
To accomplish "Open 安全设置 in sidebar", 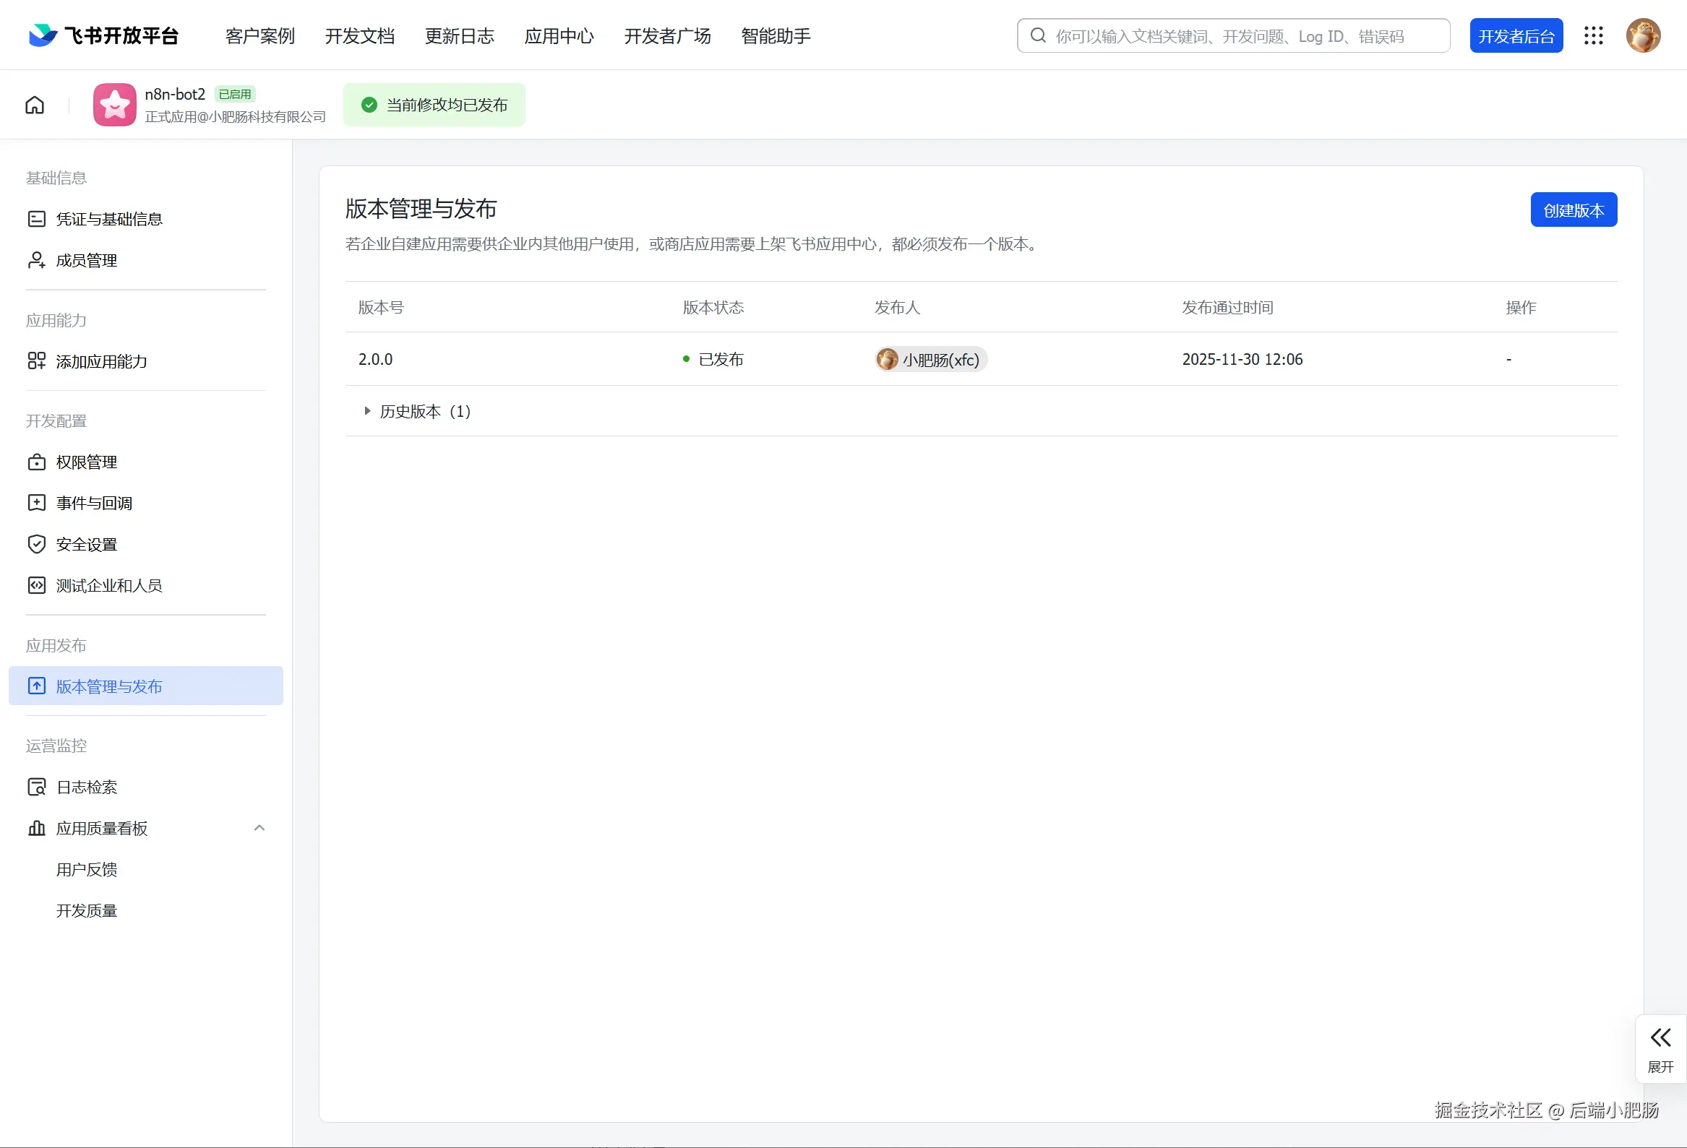I will click(87, 544).
